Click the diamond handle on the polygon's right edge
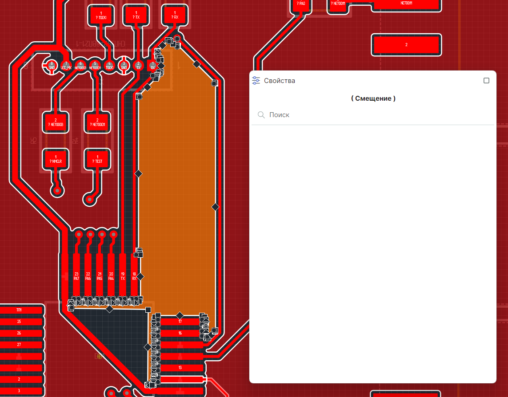 pyautogui.click(x=216, y=207)
